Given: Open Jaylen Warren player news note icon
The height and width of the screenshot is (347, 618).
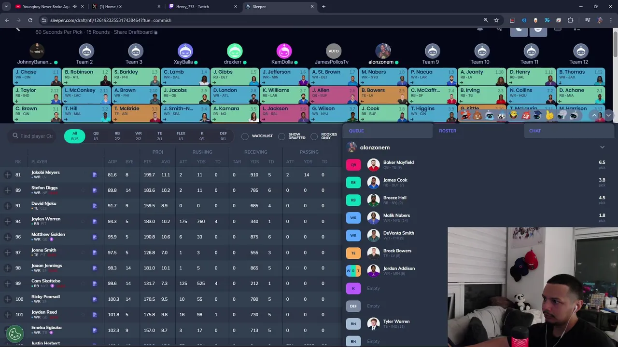Looking at the screenshot, I should (95, 221).
